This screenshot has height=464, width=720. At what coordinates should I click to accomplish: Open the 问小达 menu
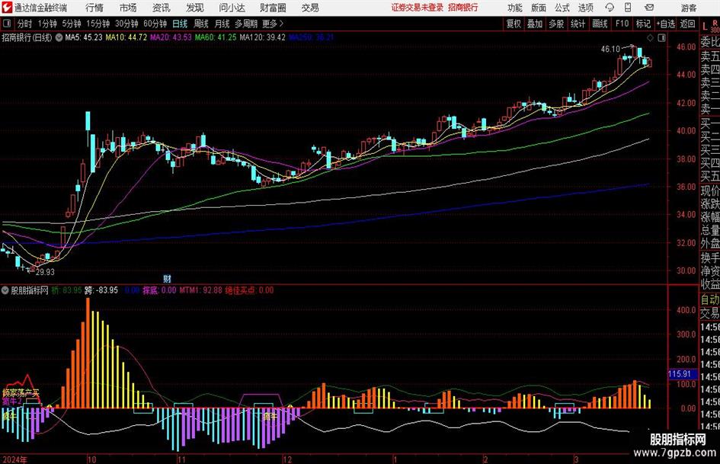(232, 8)
